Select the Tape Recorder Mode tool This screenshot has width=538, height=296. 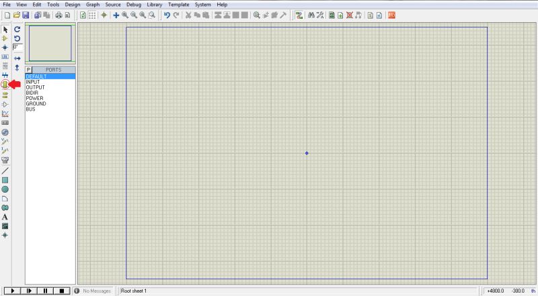(x=5, y=123)
